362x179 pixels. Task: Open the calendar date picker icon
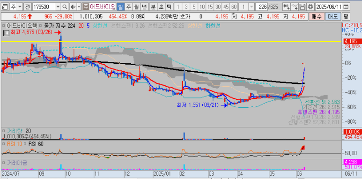[x=346, y=7]
